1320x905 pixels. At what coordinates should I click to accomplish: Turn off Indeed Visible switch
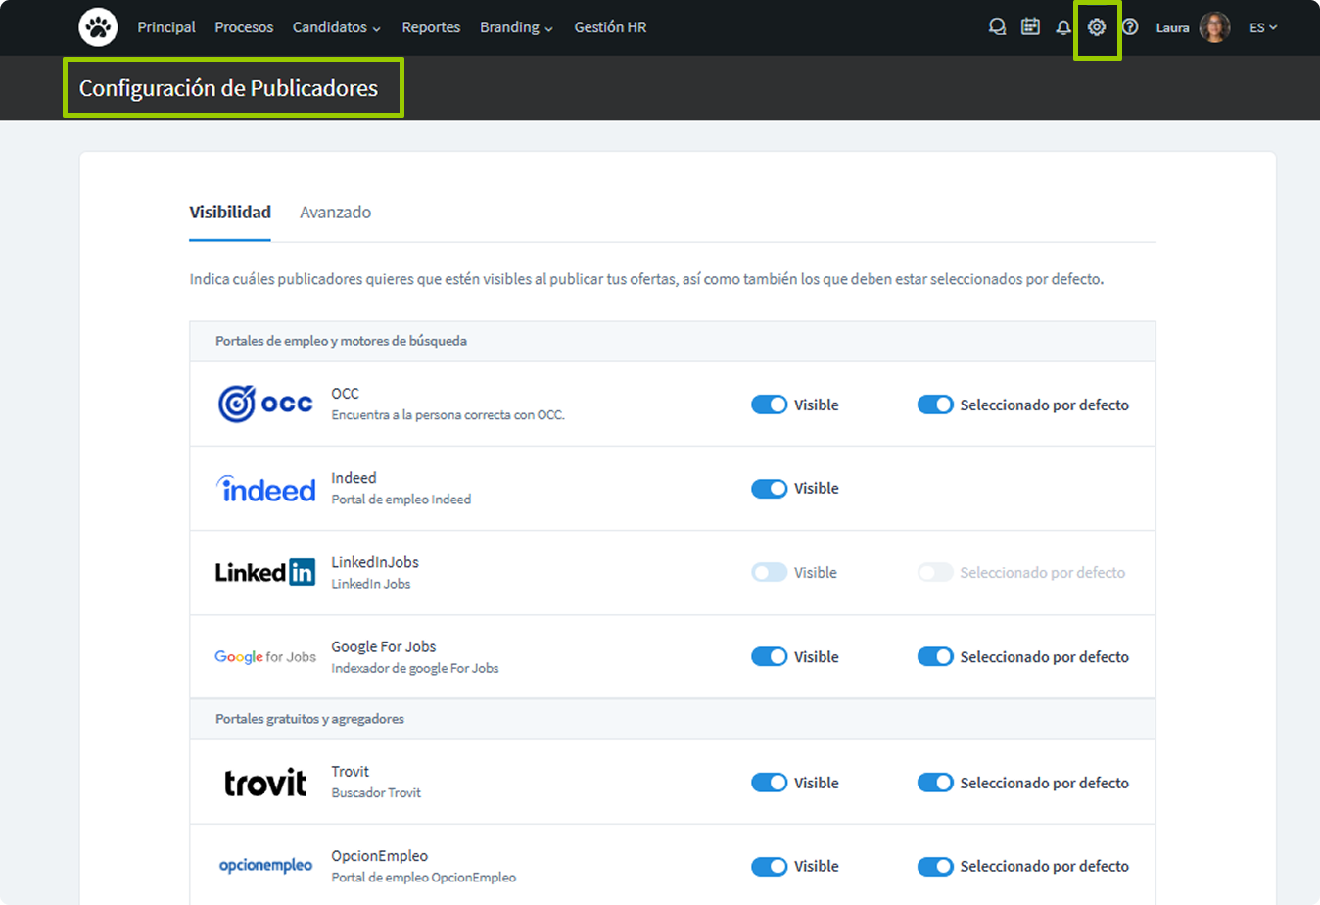pos(769,489)
